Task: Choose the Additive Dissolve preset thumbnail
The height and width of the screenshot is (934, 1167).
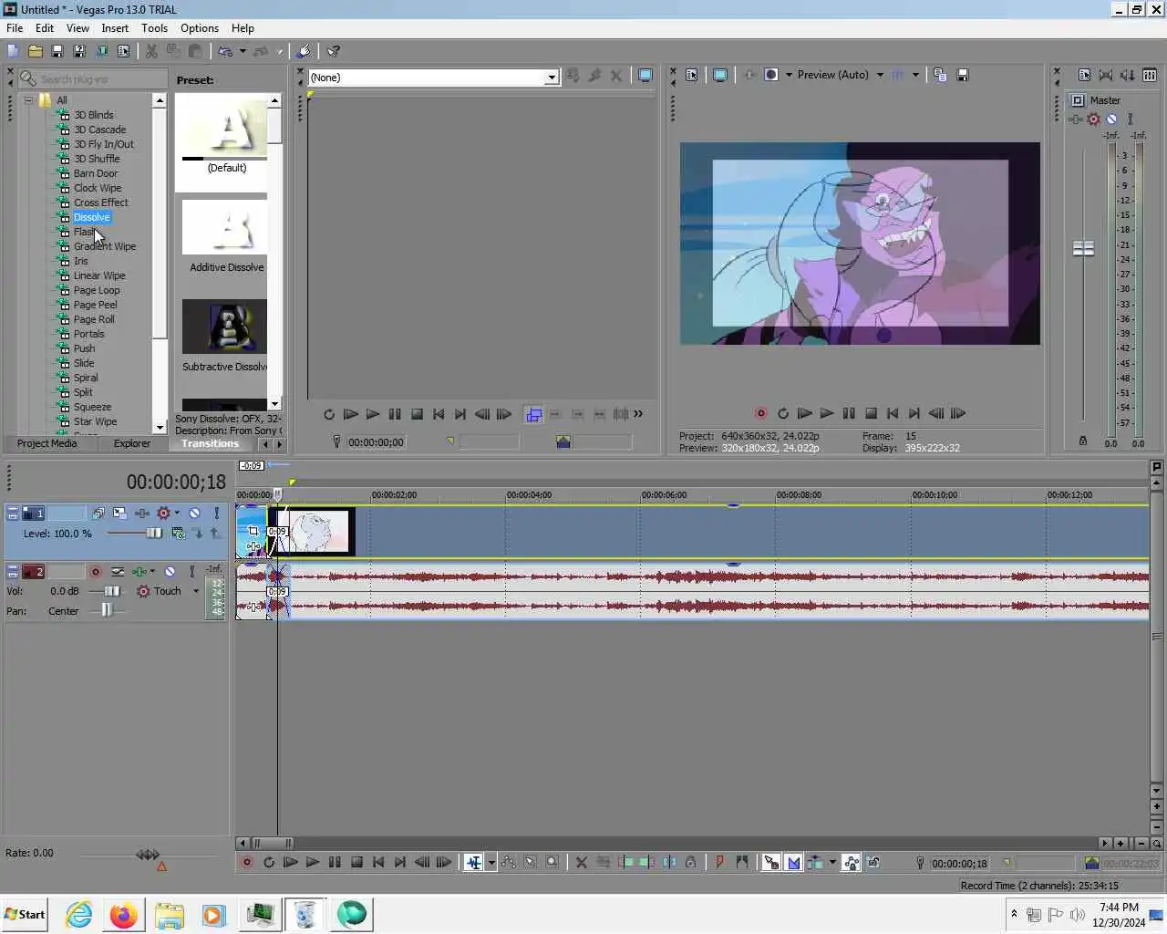Action: (x=225, y=227)
